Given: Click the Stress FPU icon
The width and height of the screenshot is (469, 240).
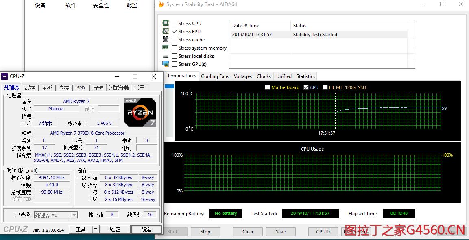Looking at the screenshot, I should click(x=165, y=31).
